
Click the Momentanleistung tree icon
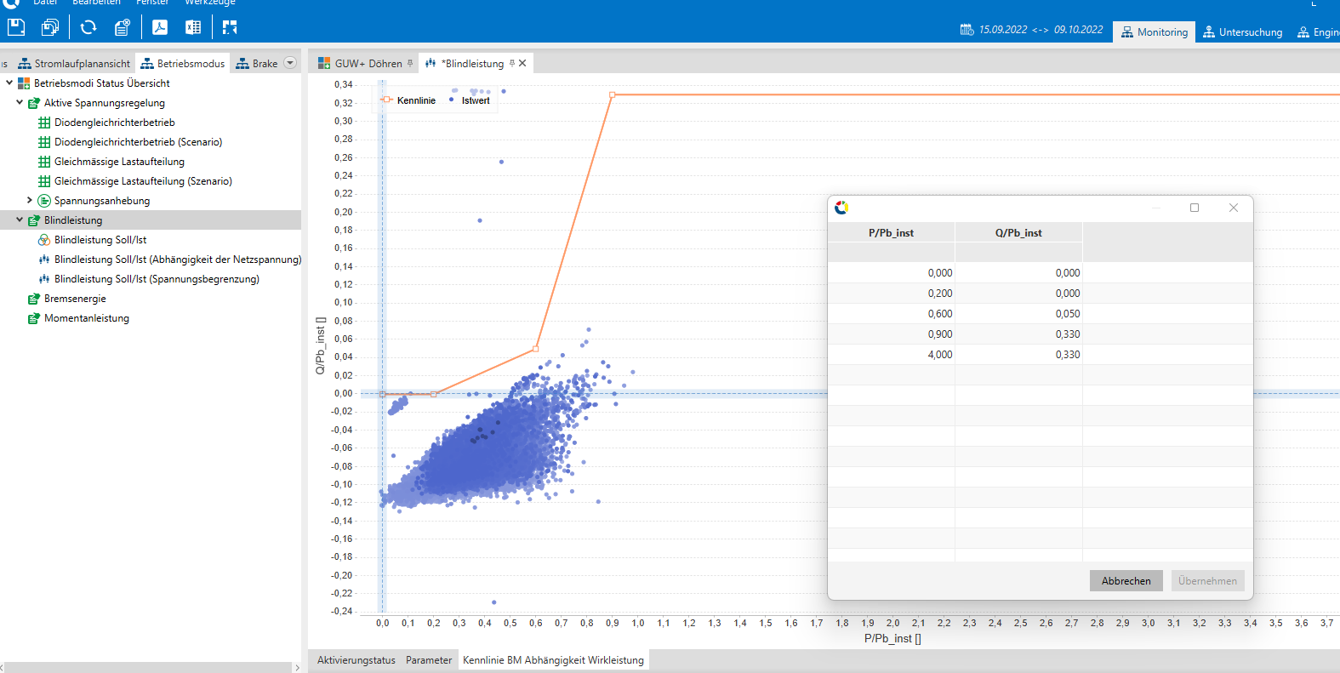(x=34, y=318)
